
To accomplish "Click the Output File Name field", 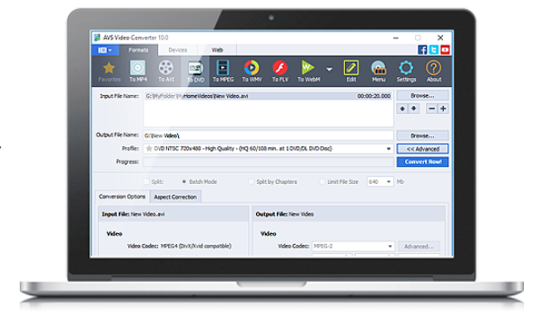I will coord(269,135).
